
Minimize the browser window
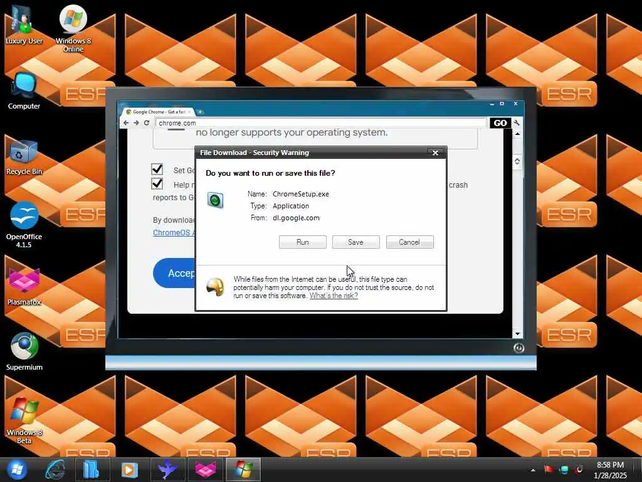[x=492, y=104]
